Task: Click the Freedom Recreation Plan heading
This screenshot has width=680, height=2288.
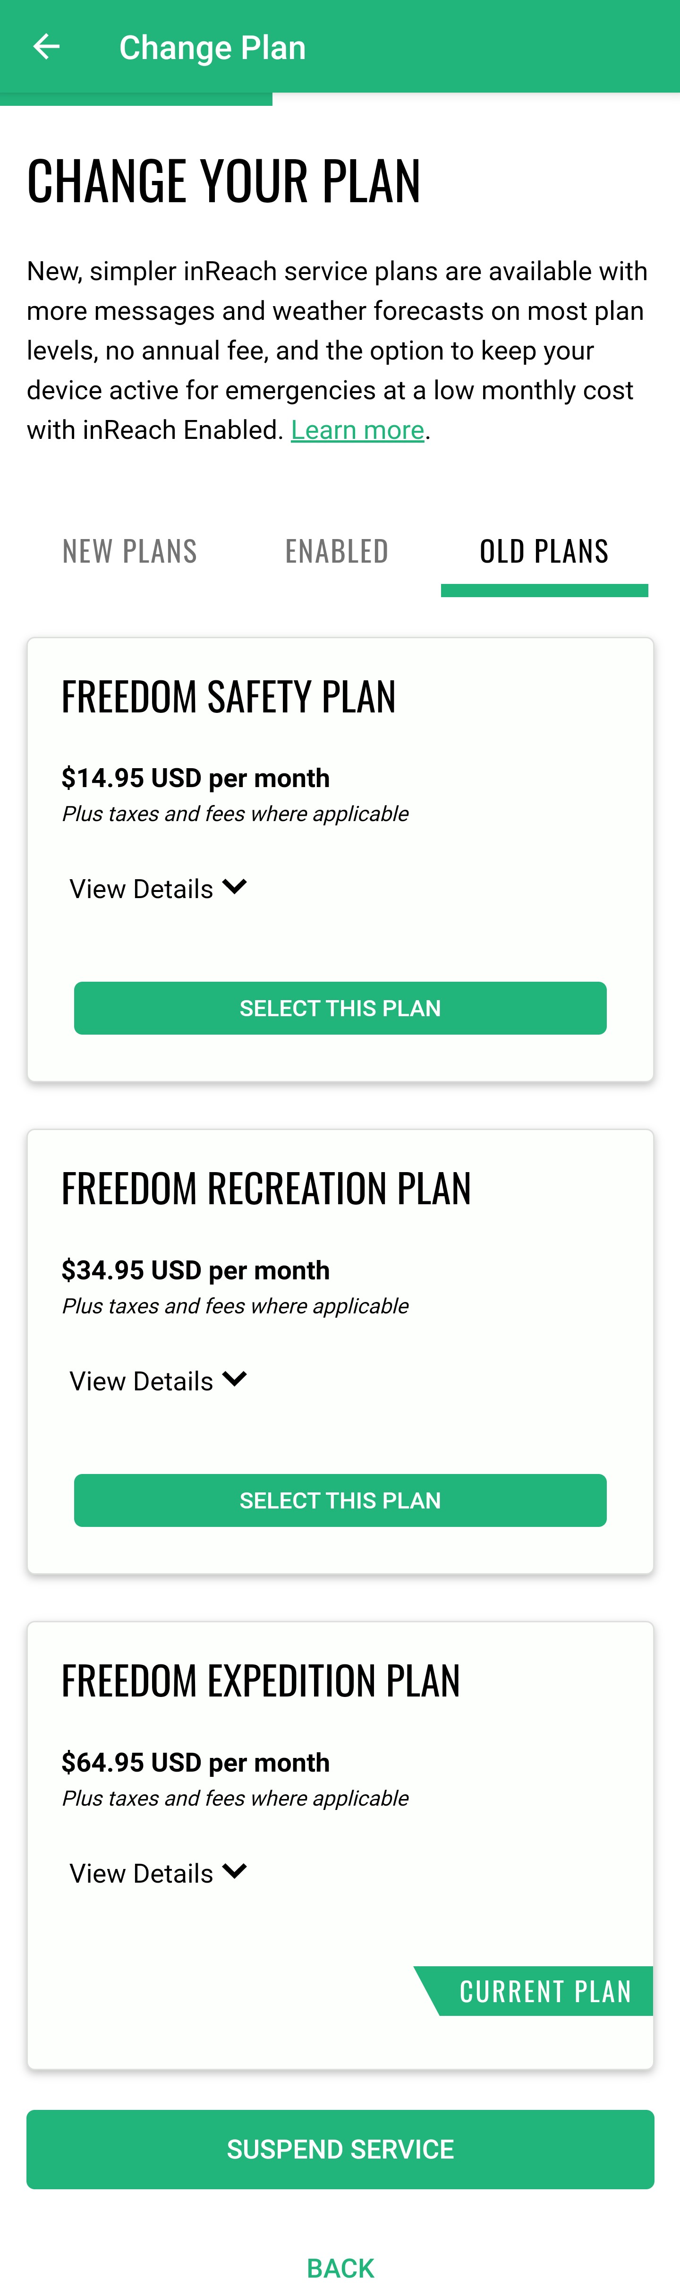Action: 265,1189
